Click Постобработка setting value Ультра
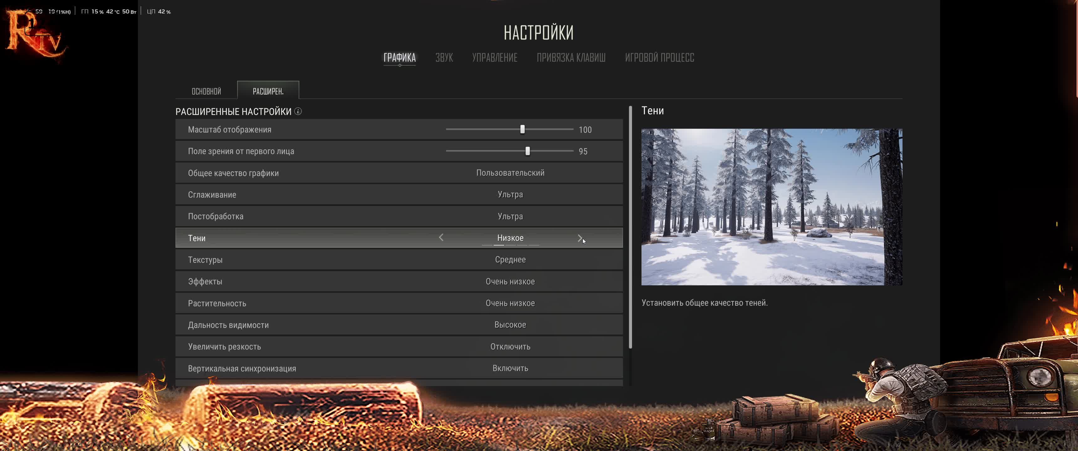This screenshot has width=1078, height=451. pos(510,216)
